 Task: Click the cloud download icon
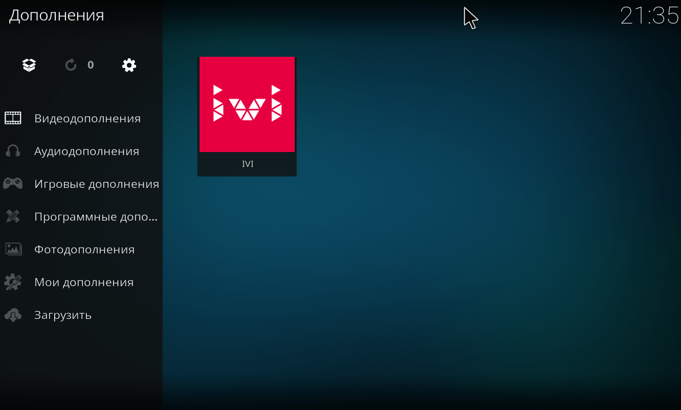tap(13, 315)
